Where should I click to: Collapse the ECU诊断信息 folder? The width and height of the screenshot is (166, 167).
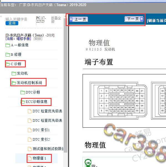34,102
